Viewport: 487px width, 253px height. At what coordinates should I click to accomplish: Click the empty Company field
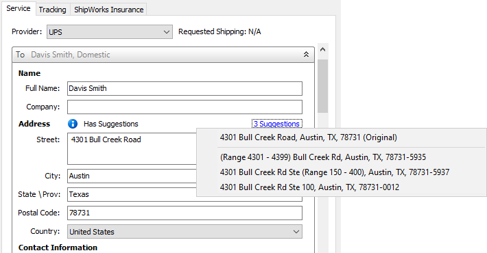(185, 107)
